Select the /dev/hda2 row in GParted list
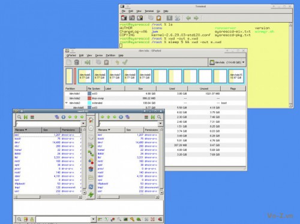The height and width of the screenshot is (224, 300). coord(155,98)
